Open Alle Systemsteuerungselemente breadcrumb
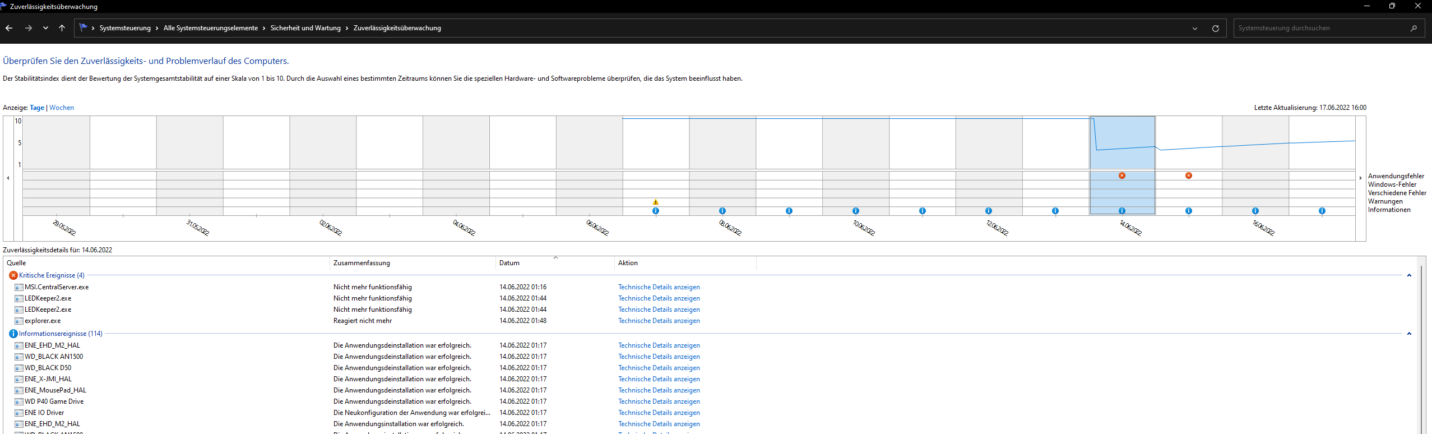Image resolution: width=1432 pixels, height=434 pixels. click(211, 28)
